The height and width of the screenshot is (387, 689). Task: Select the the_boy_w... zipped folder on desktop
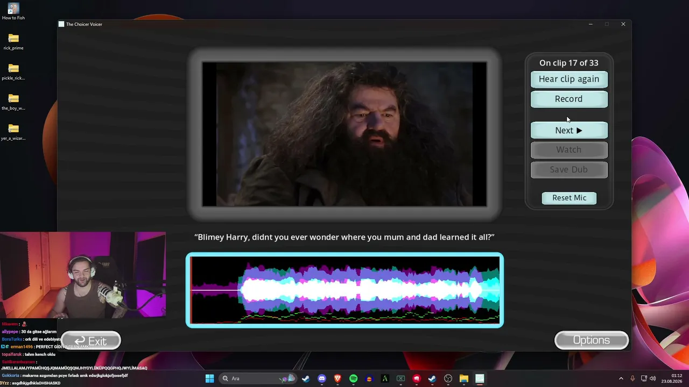(x=13, y=102)
